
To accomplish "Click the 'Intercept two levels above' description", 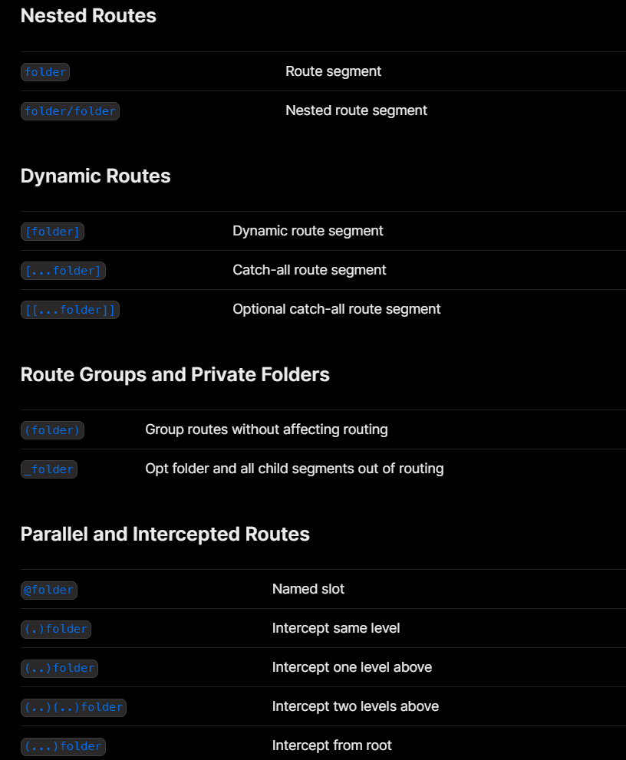I will point(355,706).
